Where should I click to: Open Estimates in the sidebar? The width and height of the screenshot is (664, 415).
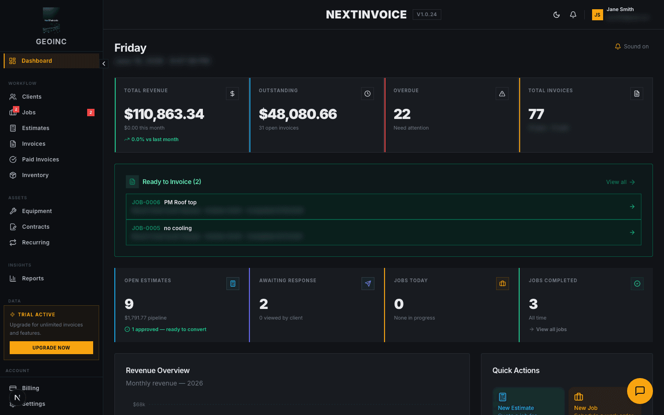click(x=51, y=128)
